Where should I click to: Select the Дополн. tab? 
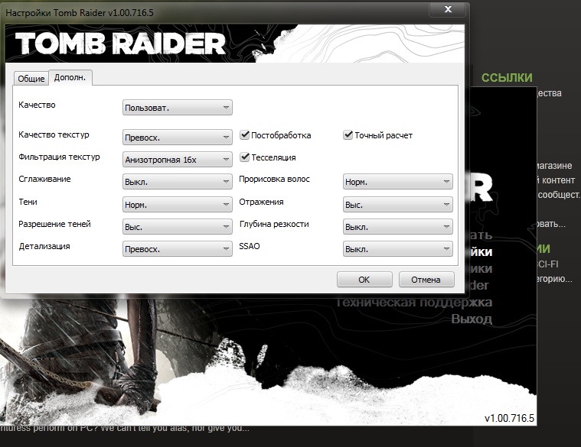point(70,78)
